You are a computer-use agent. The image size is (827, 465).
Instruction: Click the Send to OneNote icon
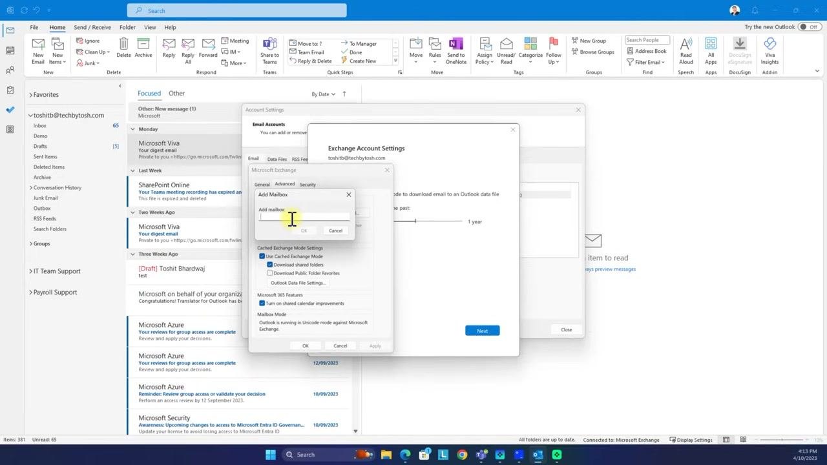coord(455,50)
